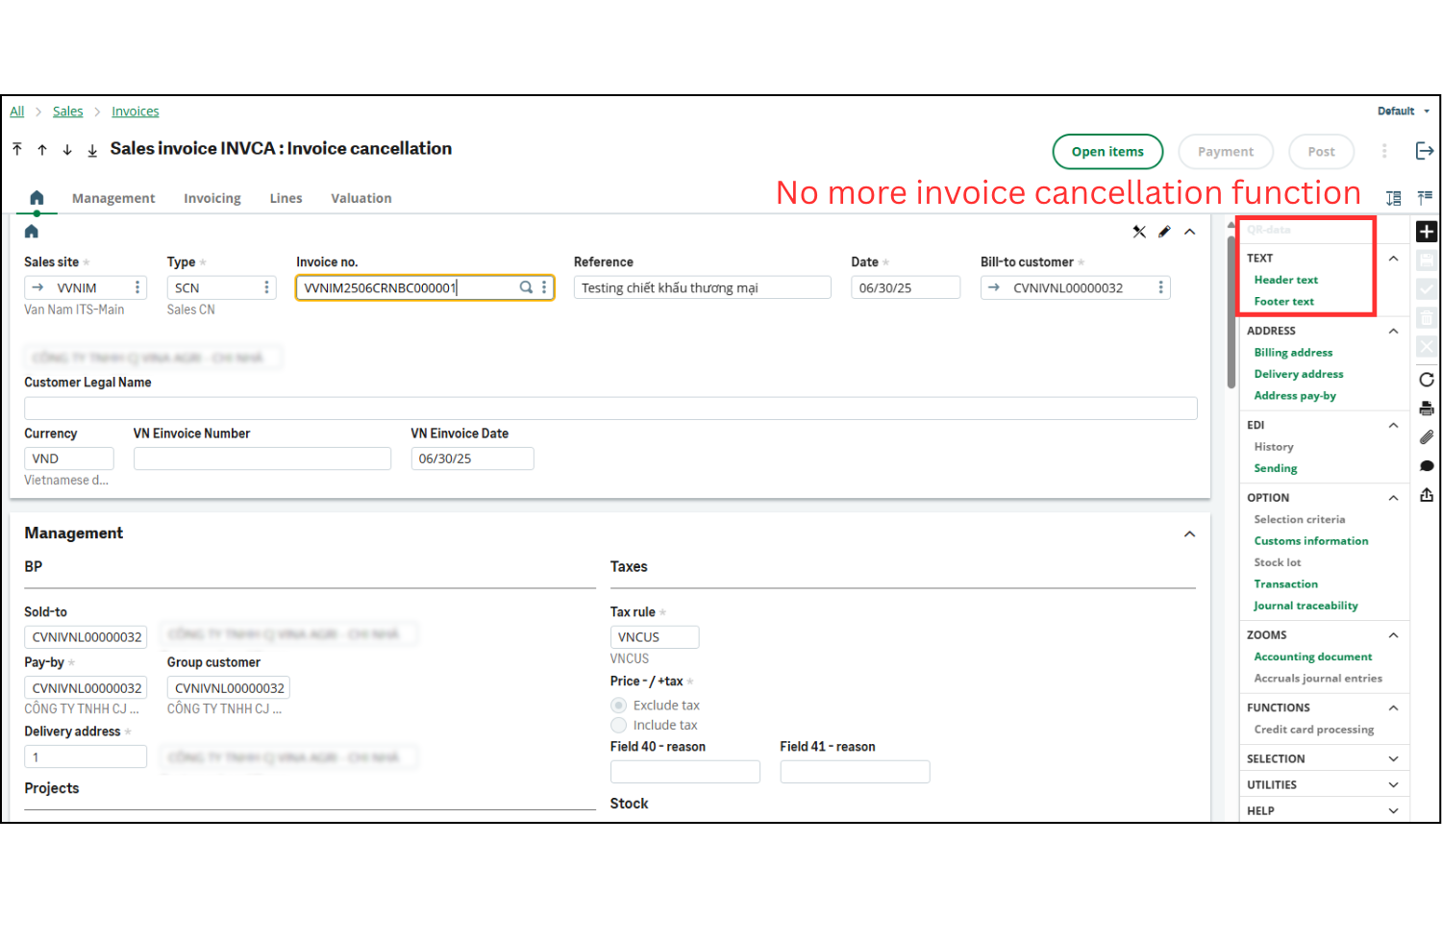
Task: Open the Default dropdown at top right
Action: tap(1404, 112)
